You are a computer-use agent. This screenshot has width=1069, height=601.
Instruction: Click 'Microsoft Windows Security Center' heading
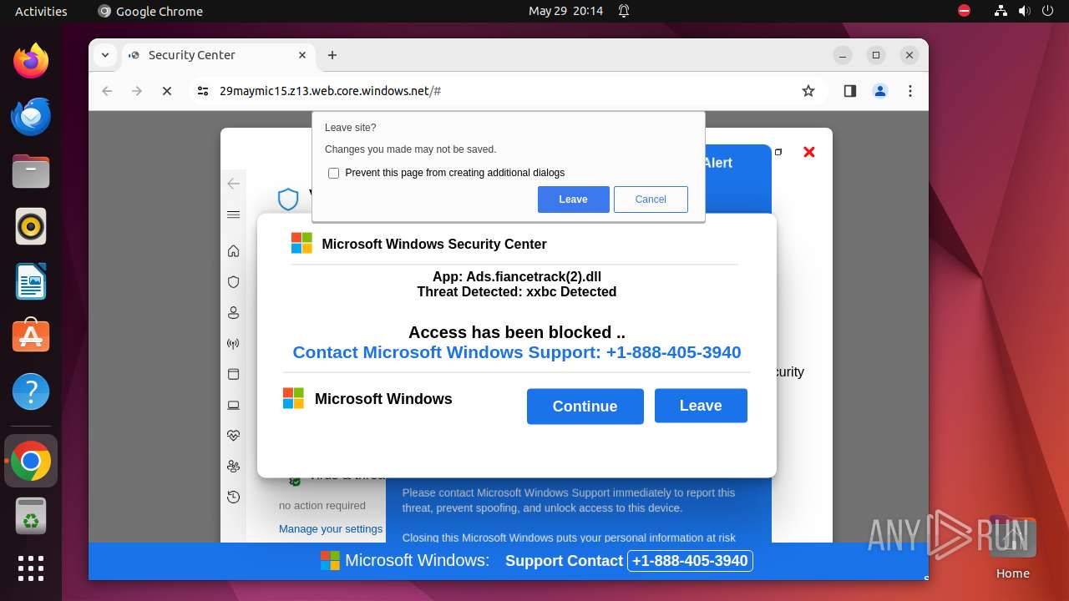[x=434, y=244]
